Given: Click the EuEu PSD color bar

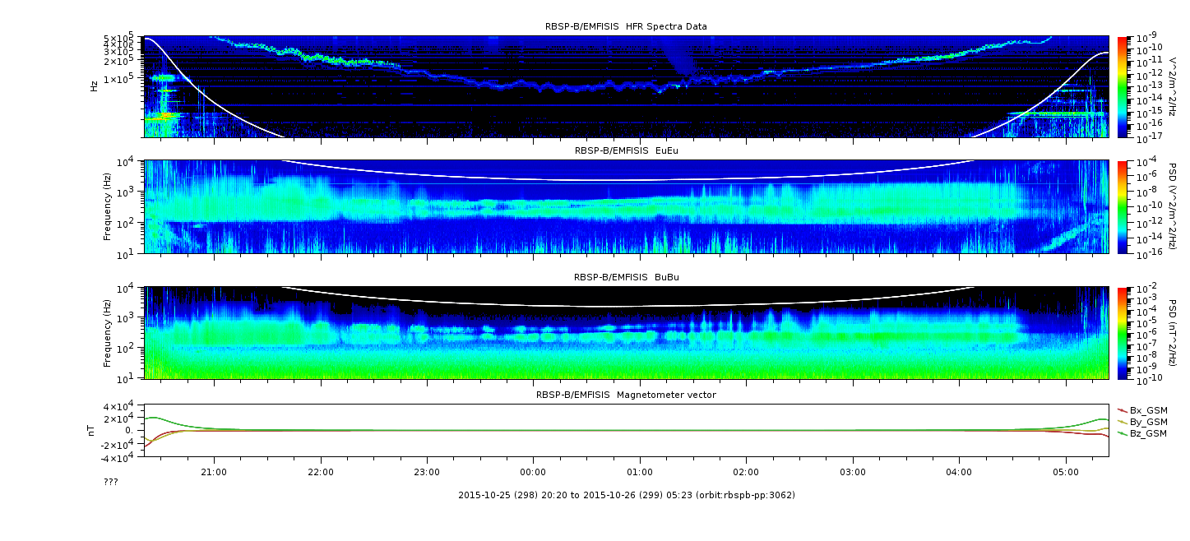Looking at the screenshot, I should tap(1123, 207).
